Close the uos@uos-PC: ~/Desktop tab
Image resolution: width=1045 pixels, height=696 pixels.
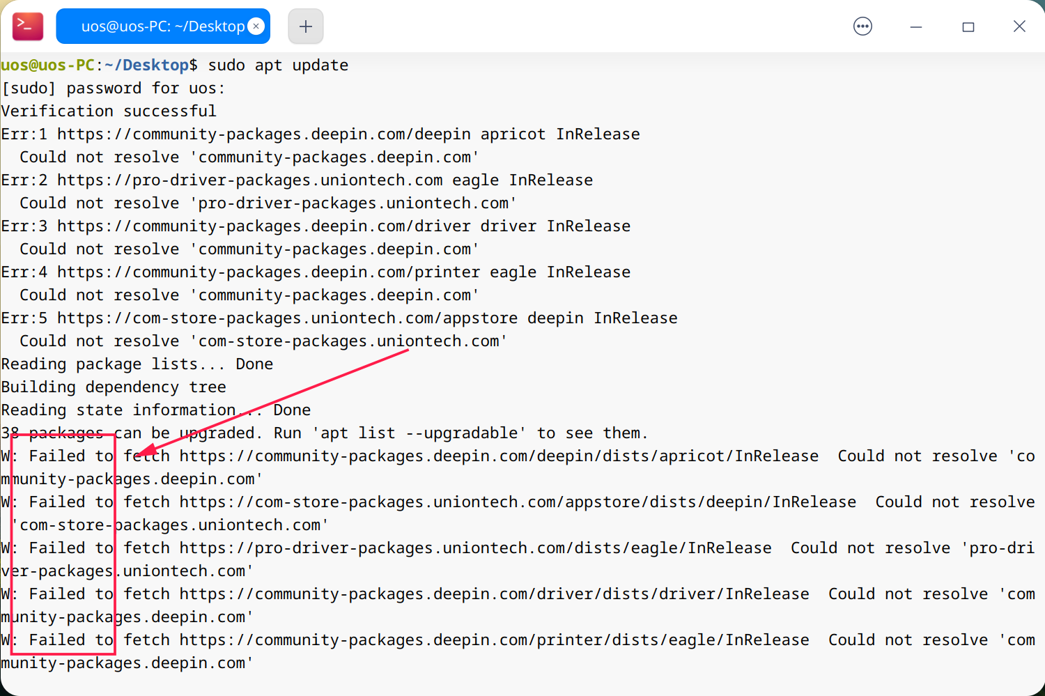pyautogui.click(x=256, y=26)
